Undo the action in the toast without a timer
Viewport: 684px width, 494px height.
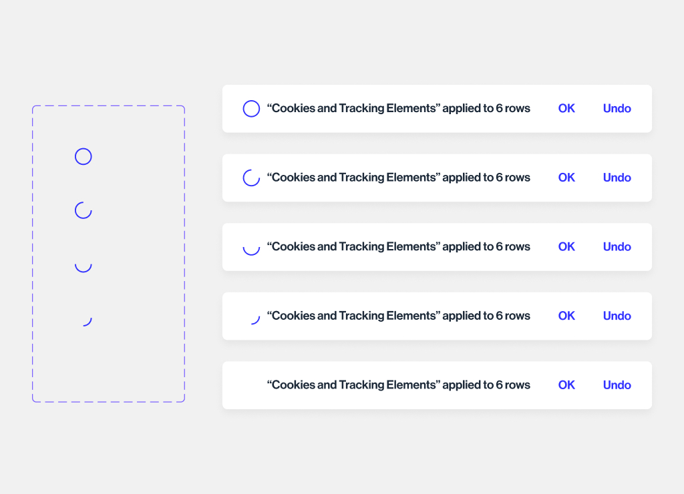pos(617,385)
